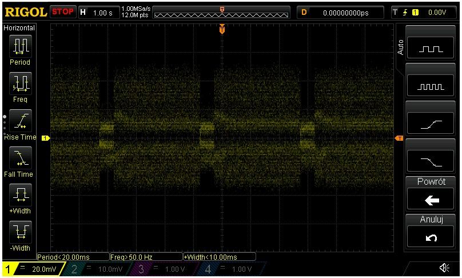Click the trigger level 0.00V readout
Image resolution: width=462 pixels, height=278 pixels.
tap(437, 13)
